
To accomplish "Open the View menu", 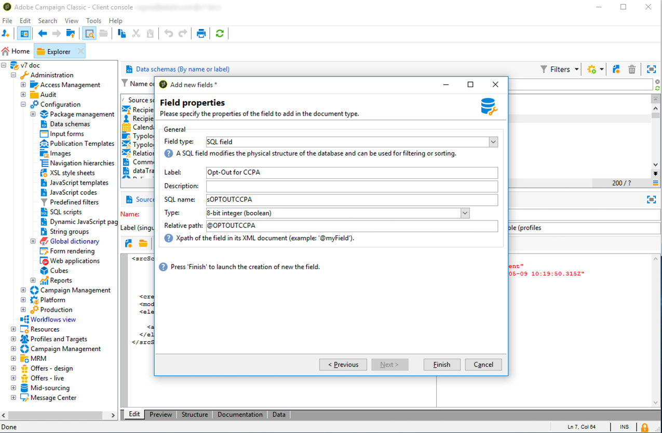I will pyautogui.click(x=72, y=21).
